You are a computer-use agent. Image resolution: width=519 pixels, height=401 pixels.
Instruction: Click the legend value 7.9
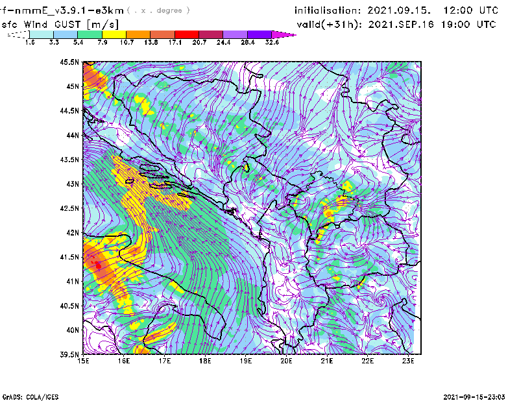(x=103, y=42)
